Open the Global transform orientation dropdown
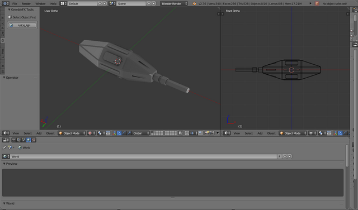 pos(140,133)
